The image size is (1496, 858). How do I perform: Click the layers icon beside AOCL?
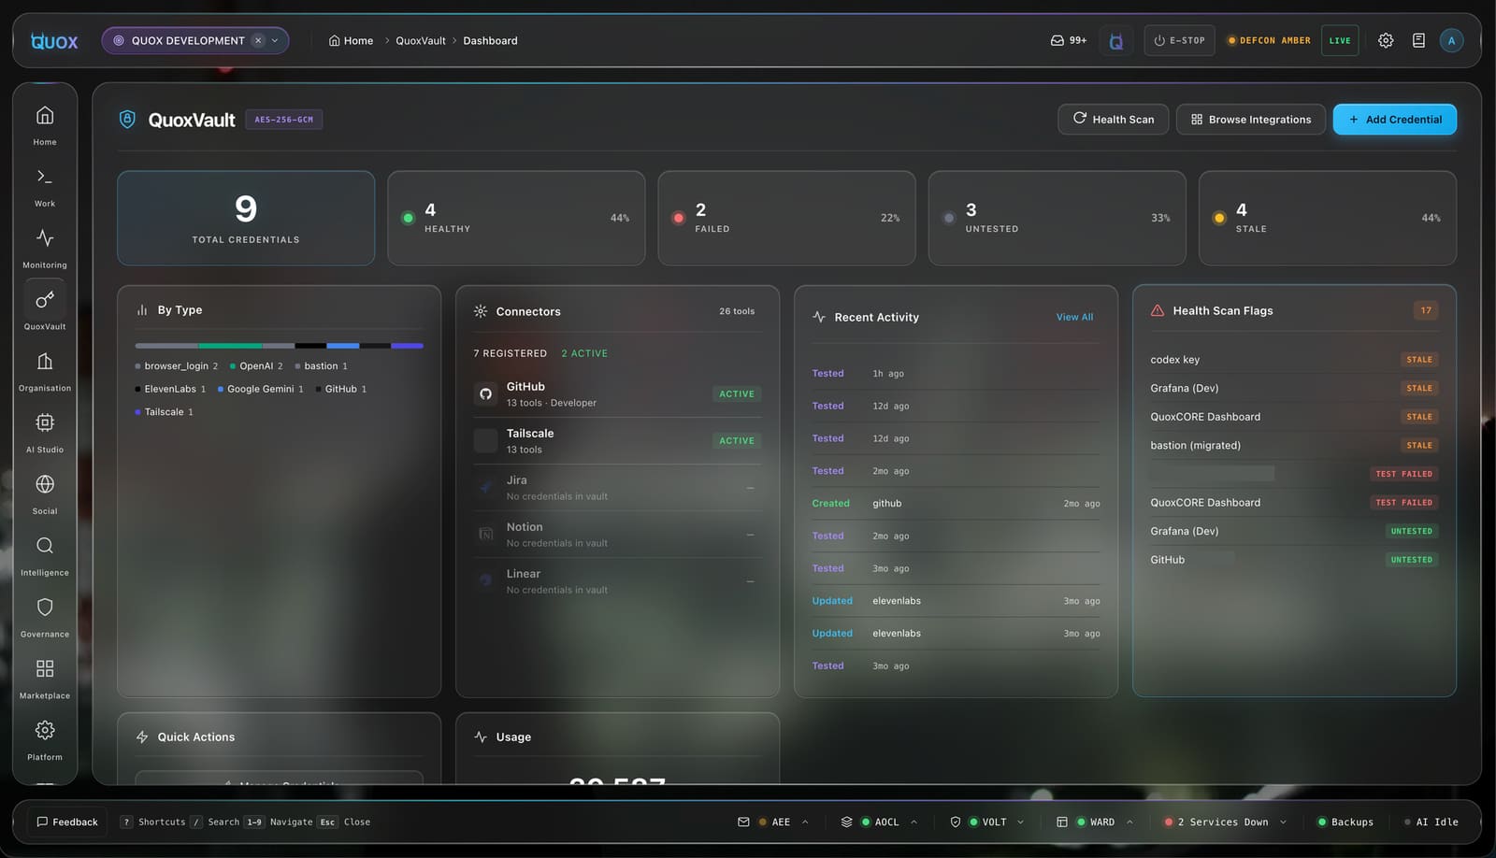point(846,822)
